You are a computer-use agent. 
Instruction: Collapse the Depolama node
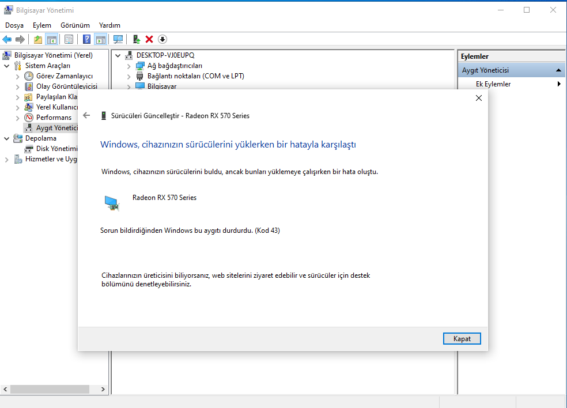tap(6, 138)
